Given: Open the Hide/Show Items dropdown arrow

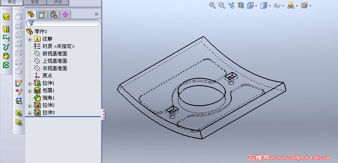Looking at the screenshot, I should 283,6.
